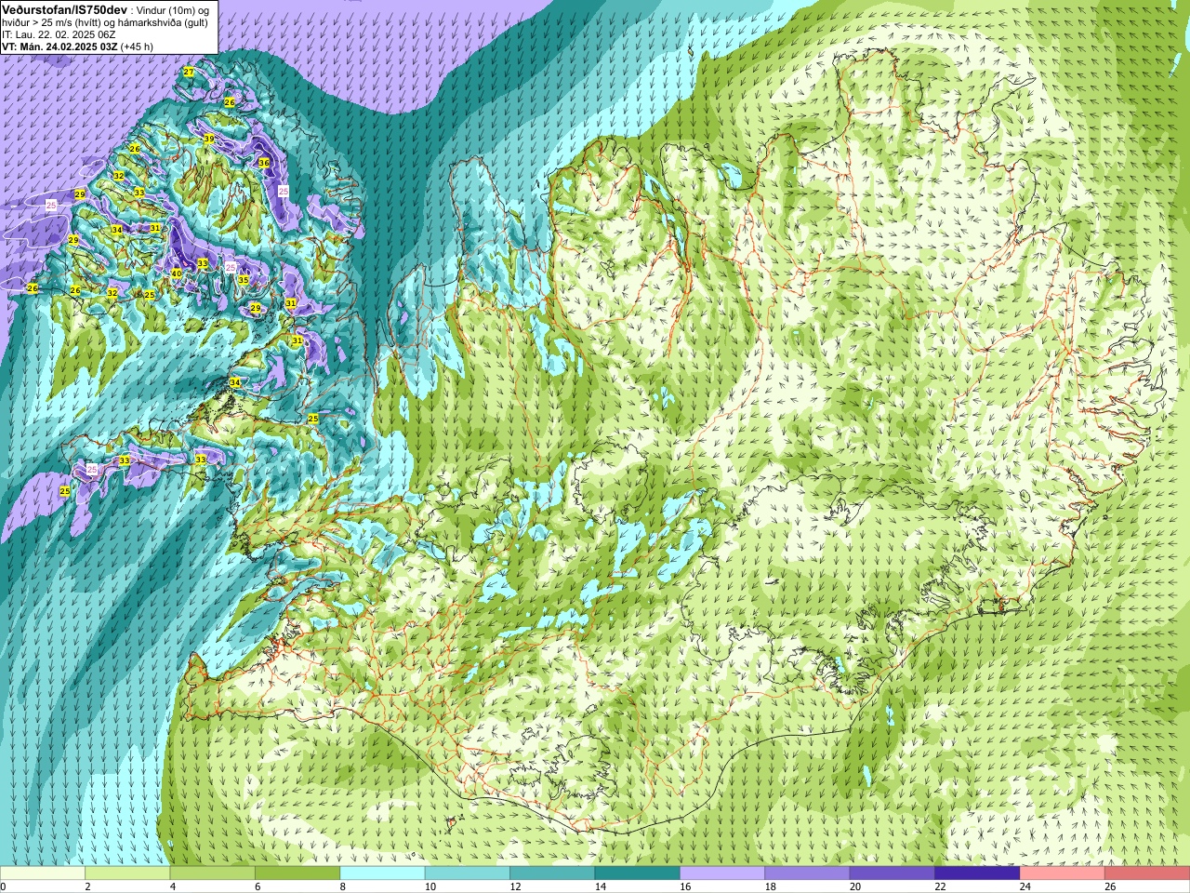1190x893 pixels.
Task: Click the forecast offset text (+45 h)
Action: 137,47
